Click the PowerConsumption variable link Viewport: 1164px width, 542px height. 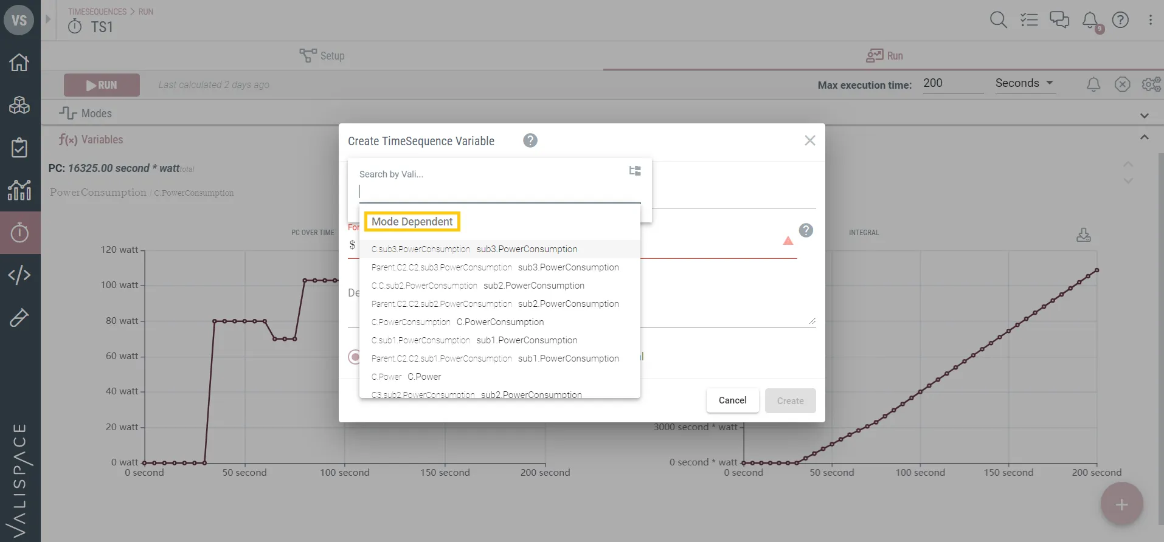coord(98,192)
